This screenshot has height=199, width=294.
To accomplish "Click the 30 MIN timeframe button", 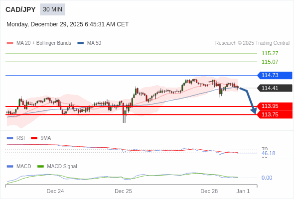I will (52, 9).
